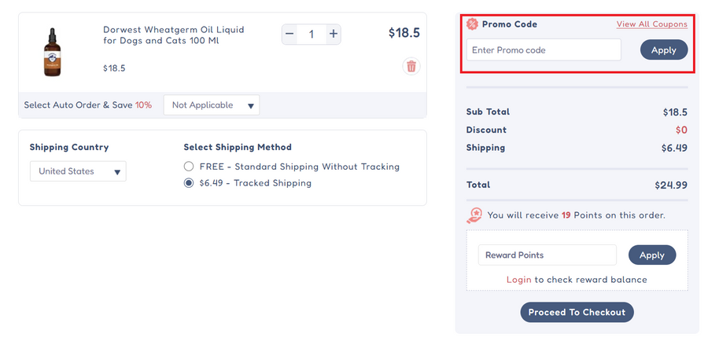Click the Not Applicable dropdown arrow
This screenshot has height=341, width=708.
[x=251, y=105]
